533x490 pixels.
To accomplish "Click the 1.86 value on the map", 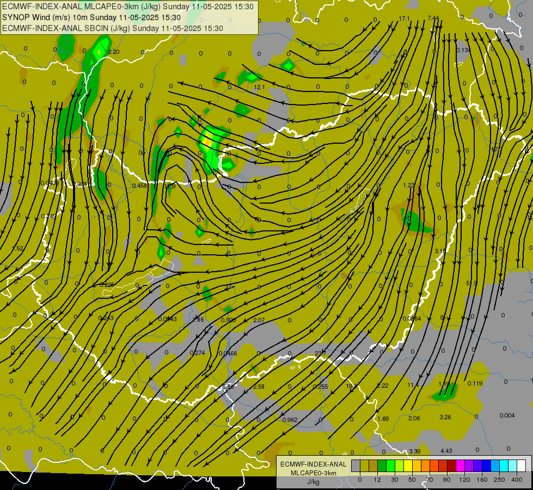I will 198,319.
